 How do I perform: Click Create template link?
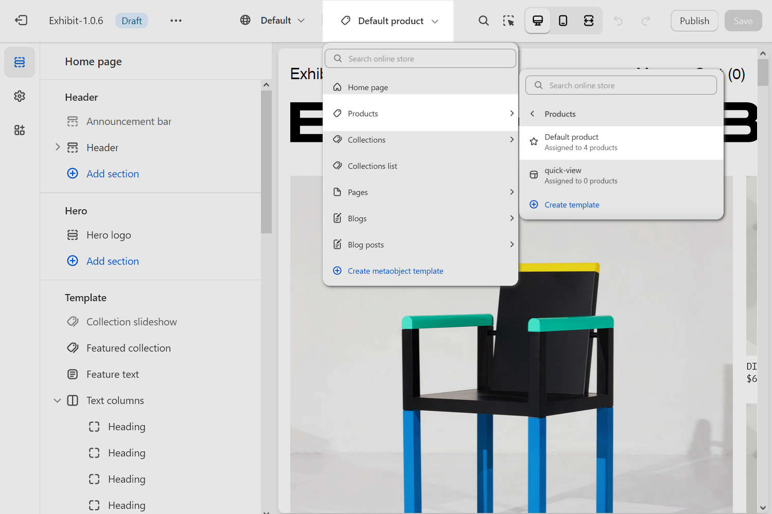(572, 205)
